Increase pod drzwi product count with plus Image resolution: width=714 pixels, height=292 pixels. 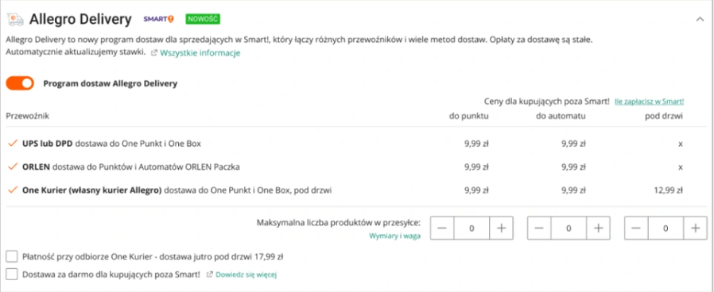pos(696,228)
